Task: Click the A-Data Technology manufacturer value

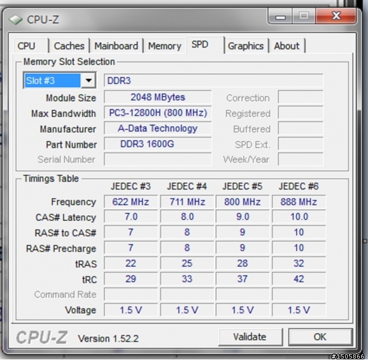Action: click(x=158, y=128)
